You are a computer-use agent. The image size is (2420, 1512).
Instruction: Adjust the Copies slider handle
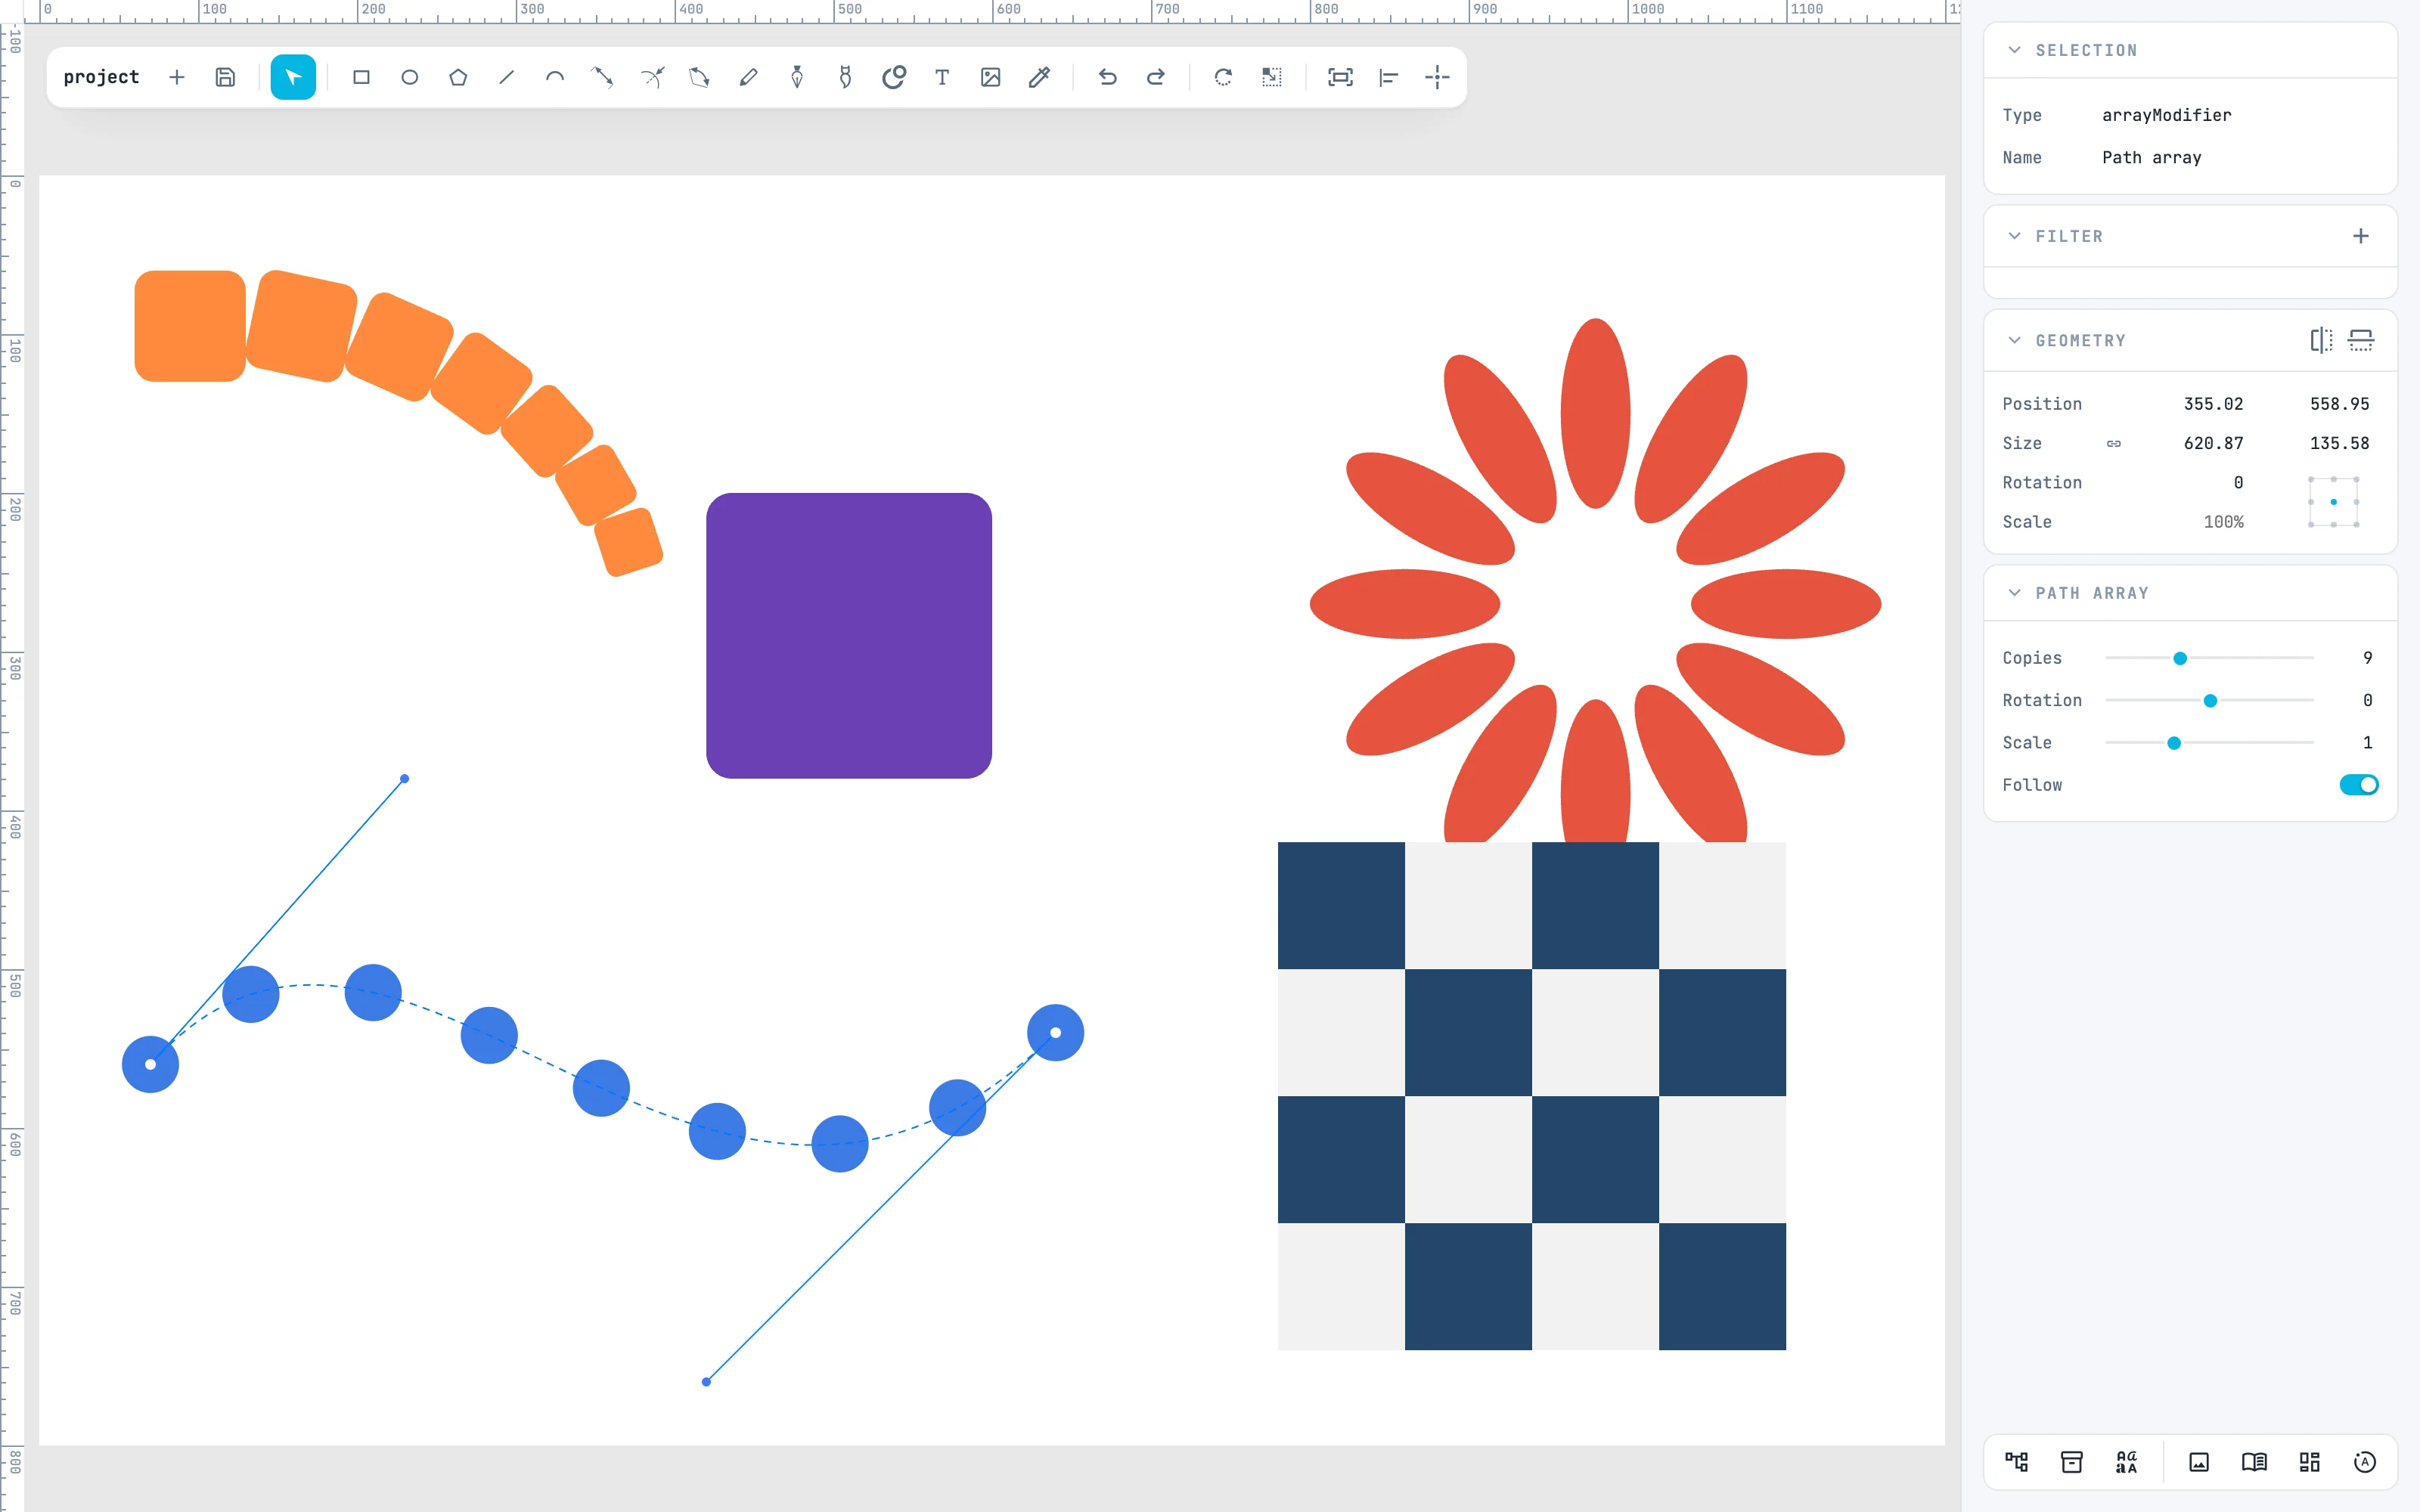point(2180,658)
